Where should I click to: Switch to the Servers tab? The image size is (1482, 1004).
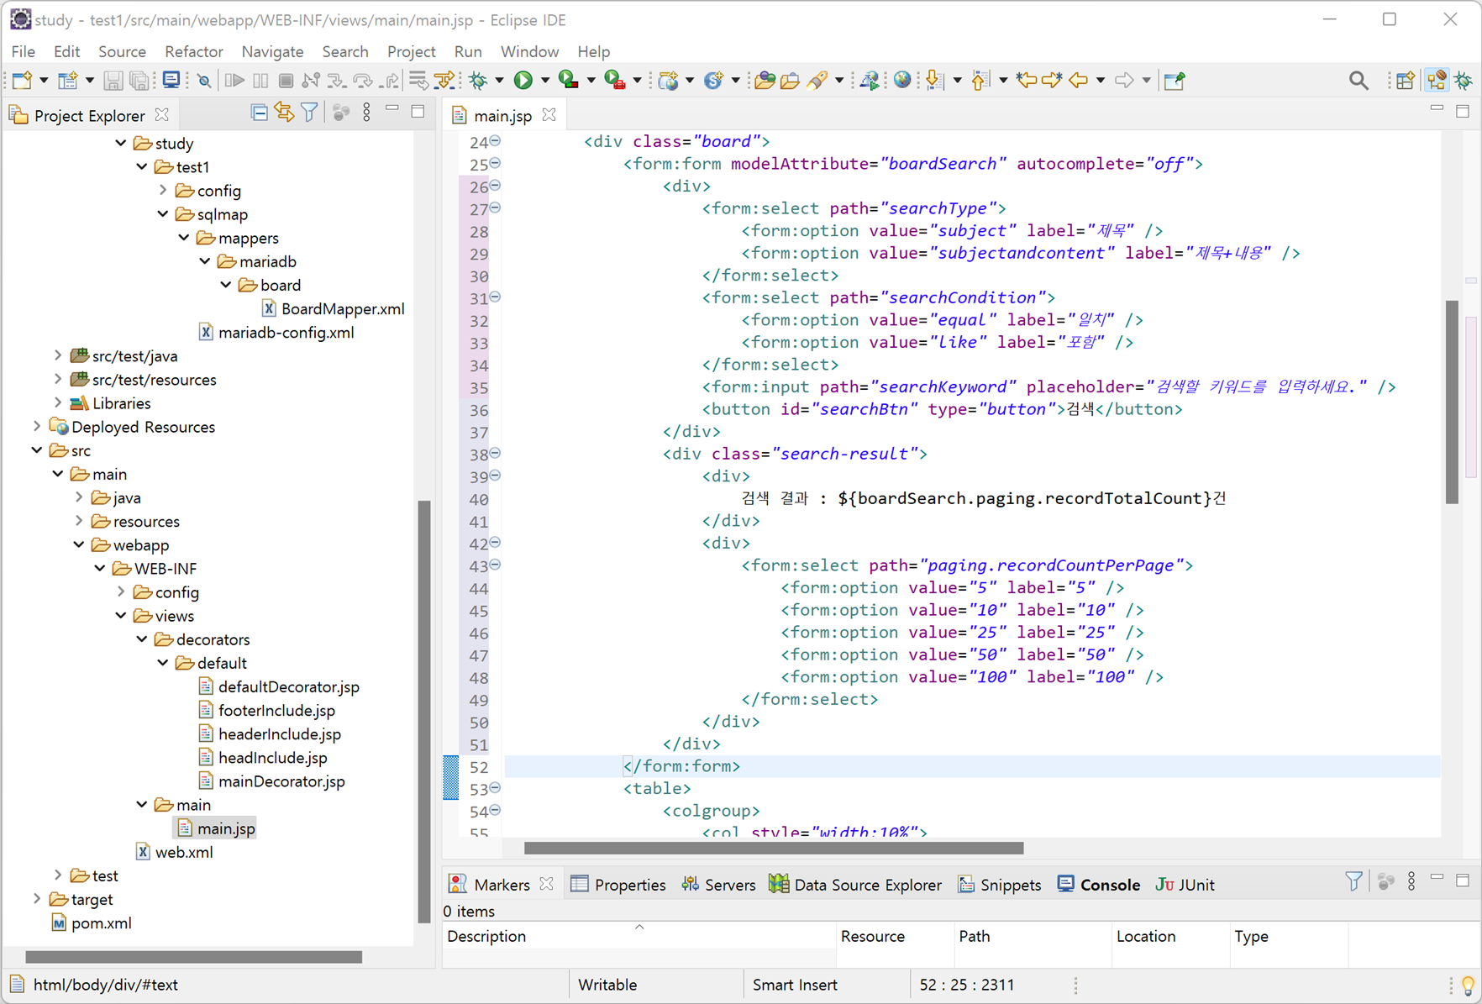(x=719, y=885)
